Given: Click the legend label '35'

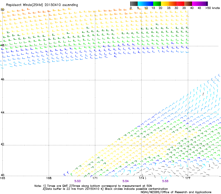Looking at the screenshot, I should click(184, 8).
